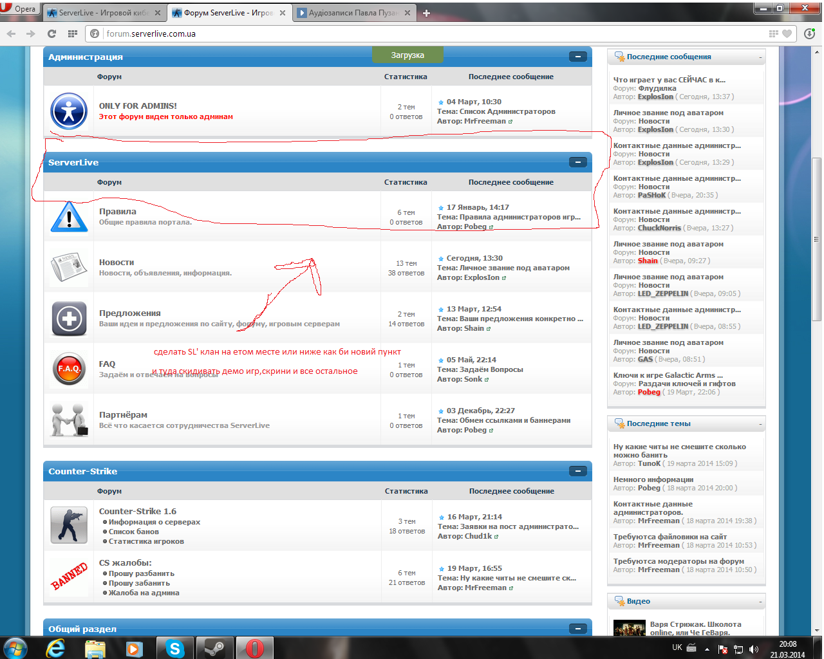Open the Новости forum
Screen dimensions: 824x659
coord(117,263)
